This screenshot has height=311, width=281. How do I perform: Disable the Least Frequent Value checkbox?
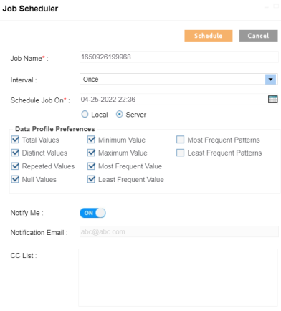point(91,179)
